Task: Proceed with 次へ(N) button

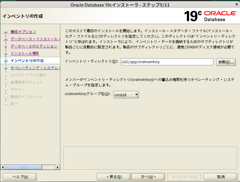Action: 148,177
